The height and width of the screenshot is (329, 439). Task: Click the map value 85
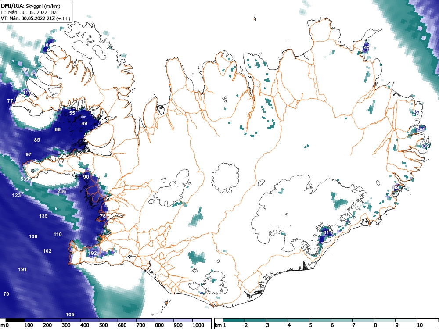coord(37,140)
